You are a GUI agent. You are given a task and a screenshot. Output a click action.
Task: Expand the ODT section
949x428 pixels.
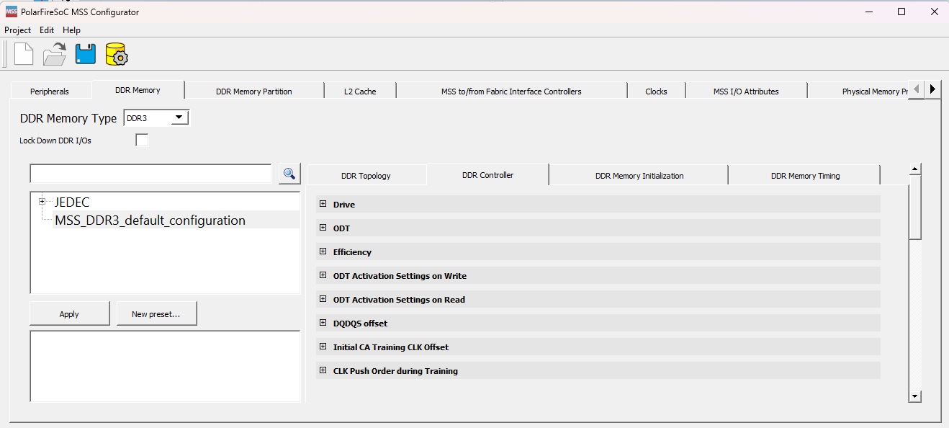(323, 228)
